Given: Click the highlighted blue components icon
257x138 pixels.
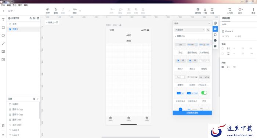Looking at the screenshot, I should [x=215, y=29].
